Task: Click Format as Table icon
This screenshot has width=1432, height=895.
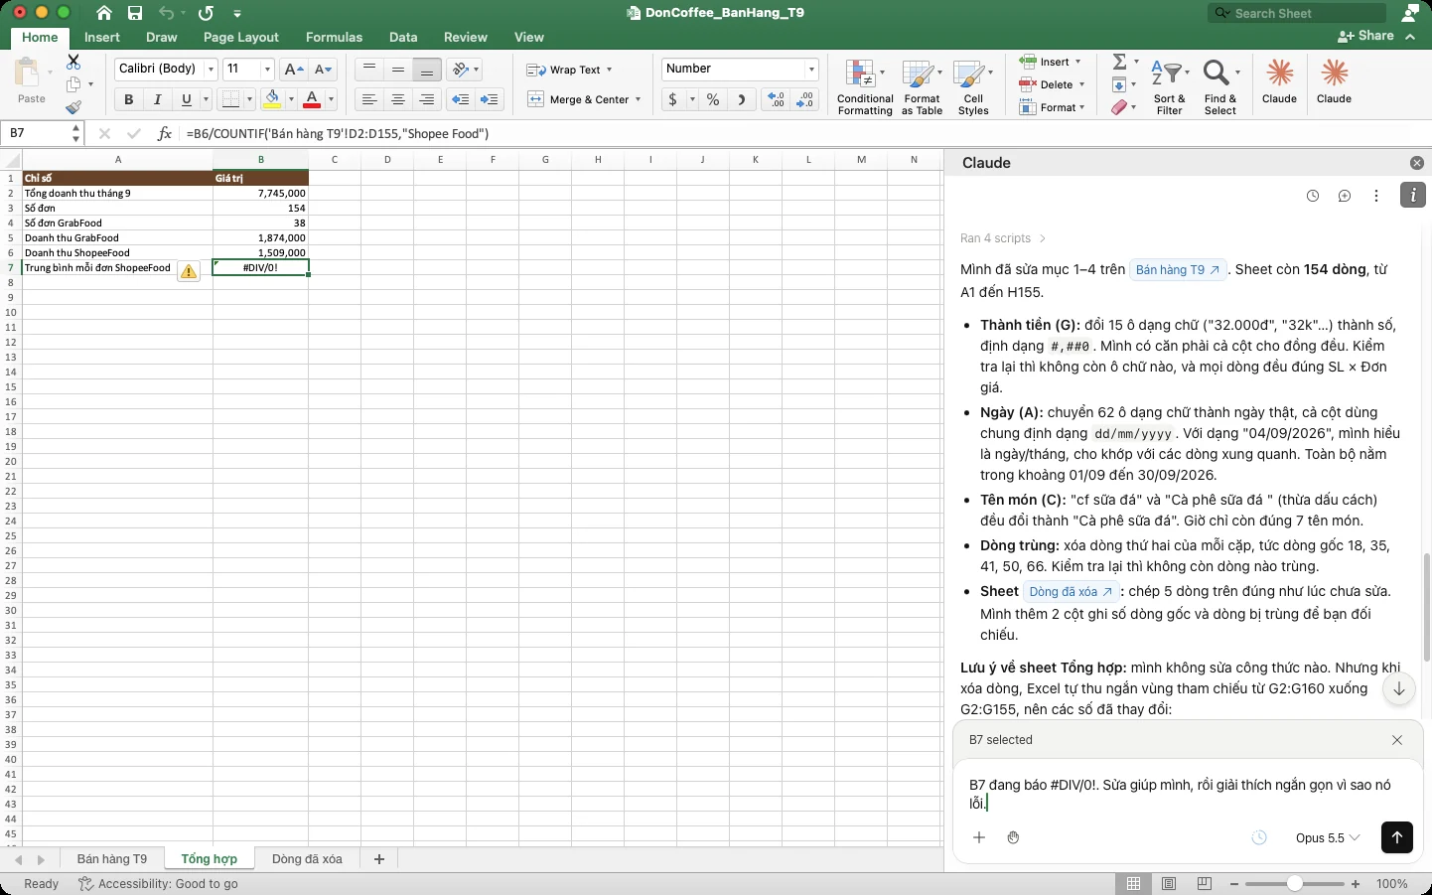Action: (x=922, y=87)
